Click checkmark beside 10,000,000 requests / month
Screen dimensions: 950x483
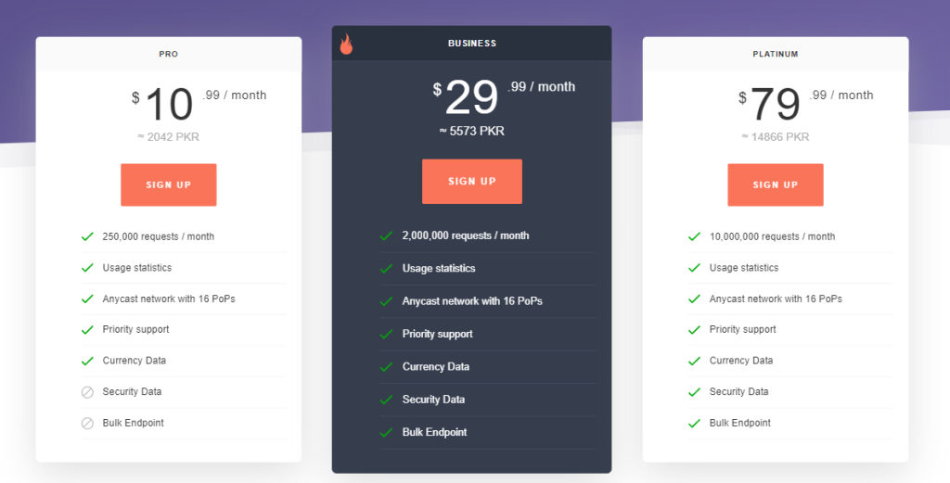pyautogui.click(x=694, y=236)
